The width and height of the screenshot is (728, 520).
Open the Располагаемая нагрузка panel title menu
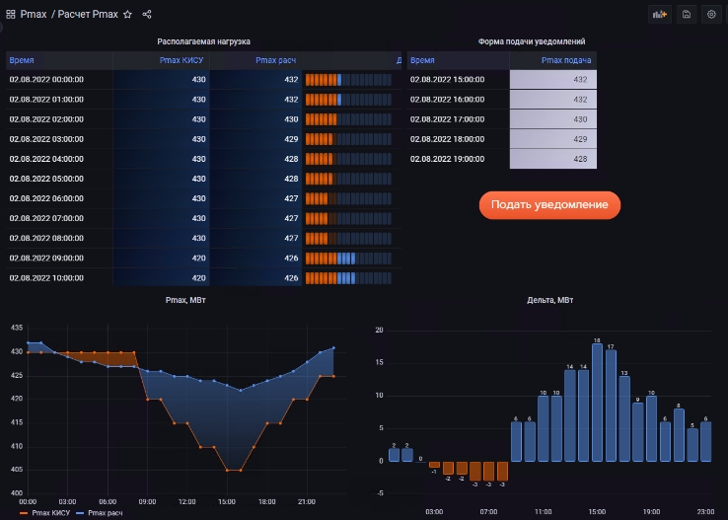click(x=203, y=42)
